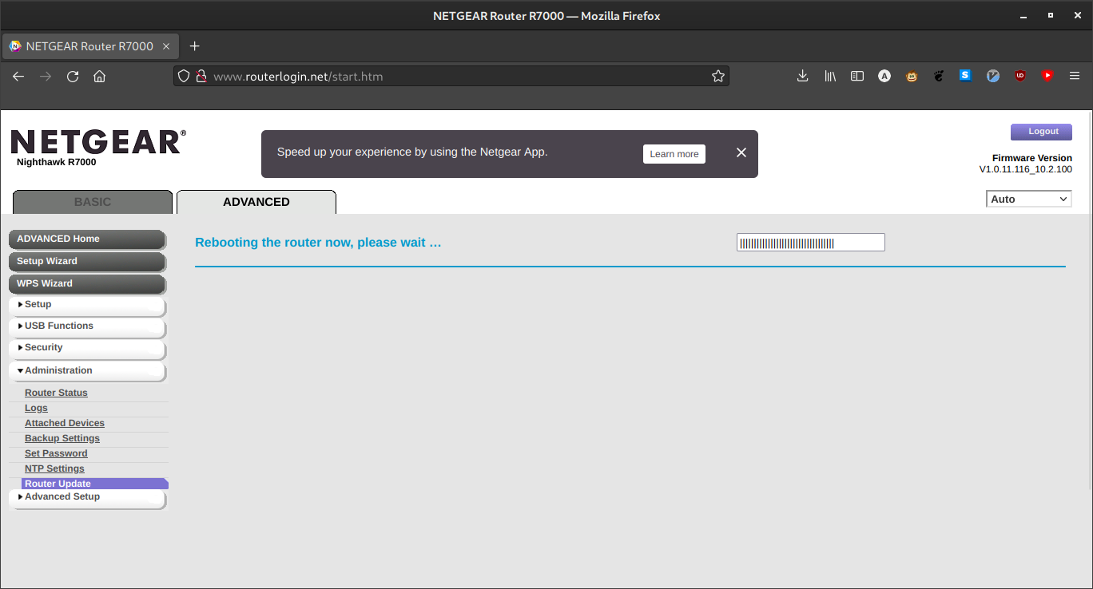Viewport: 1093px width, 589px height.
Task: Expand the Advanced Setup section
Action: click(87, 497)
